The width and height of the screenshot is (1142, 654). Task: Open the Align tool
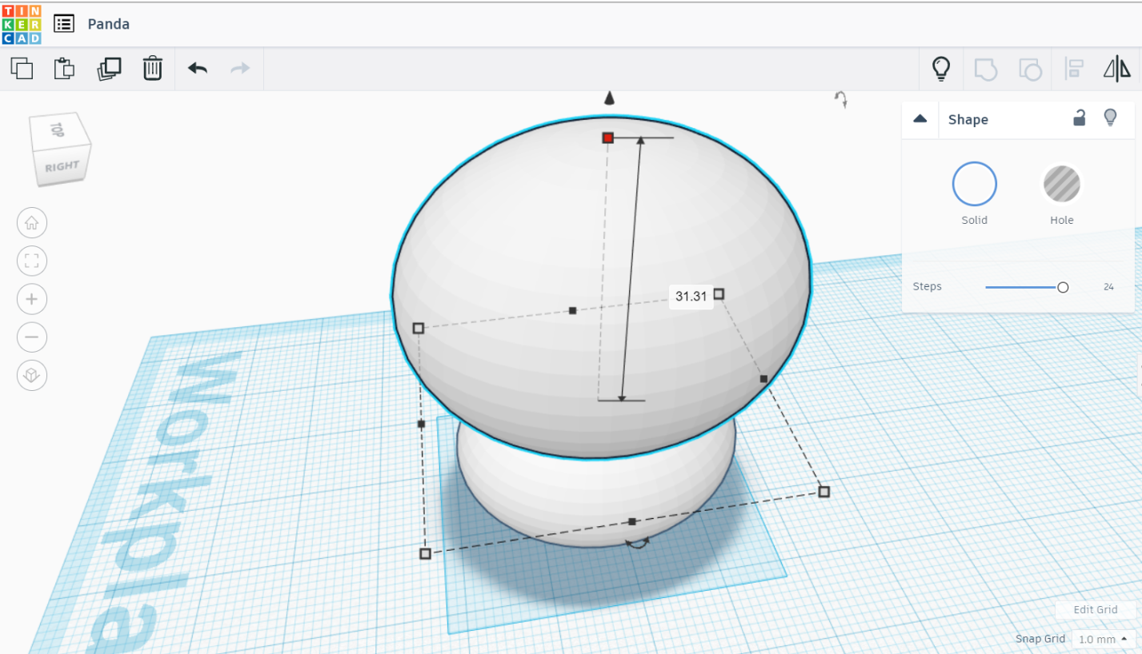1073,69
